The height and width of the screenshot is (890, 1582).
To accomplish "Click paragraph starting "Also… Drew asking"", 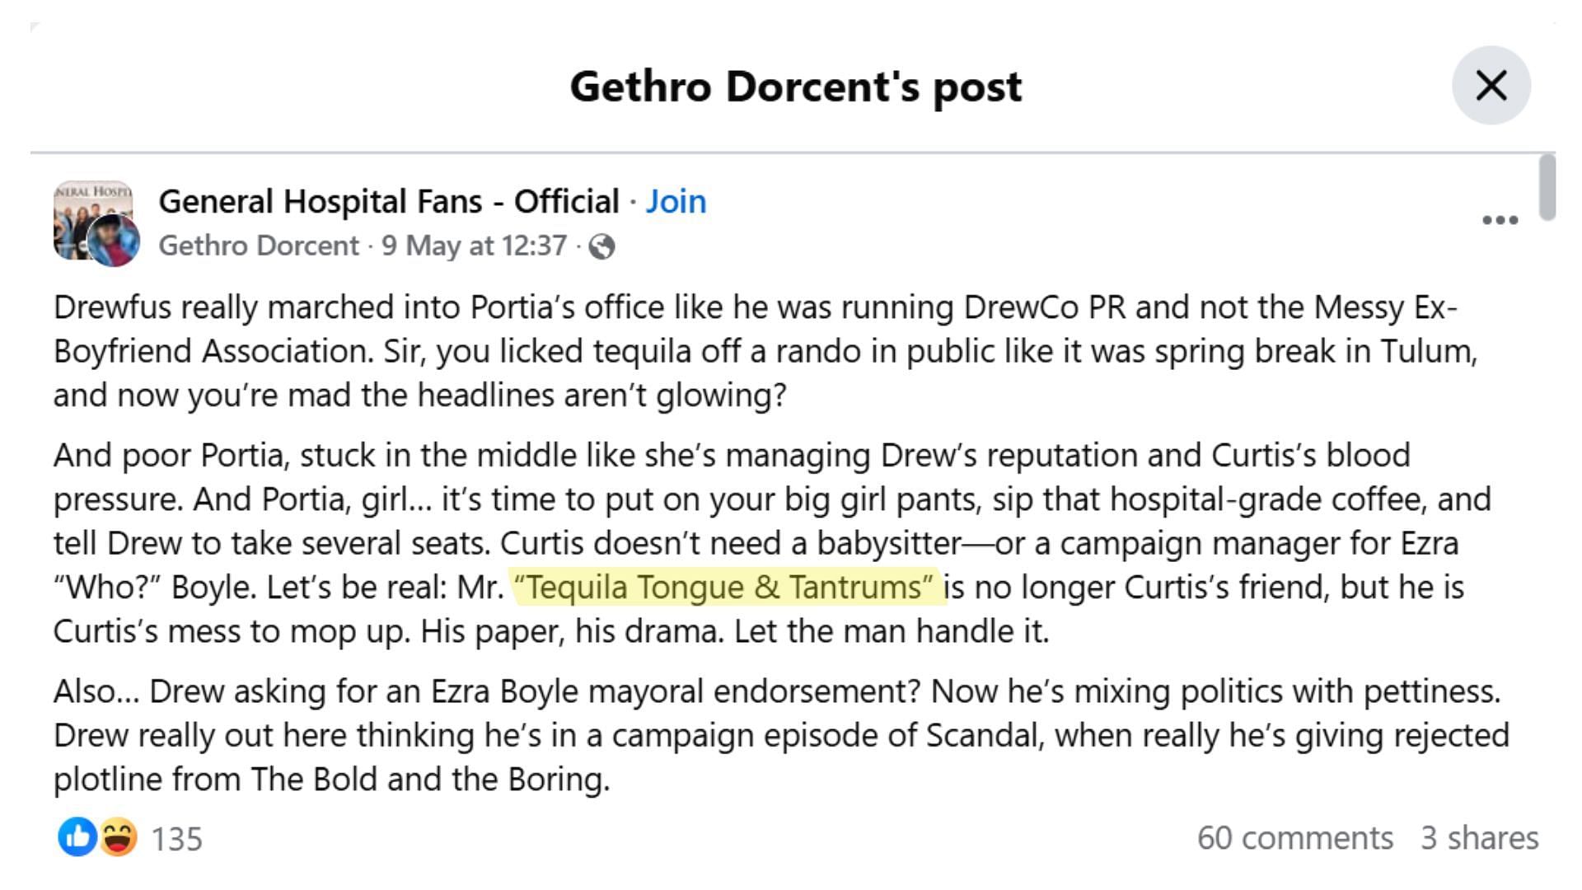I will point(781,735).
